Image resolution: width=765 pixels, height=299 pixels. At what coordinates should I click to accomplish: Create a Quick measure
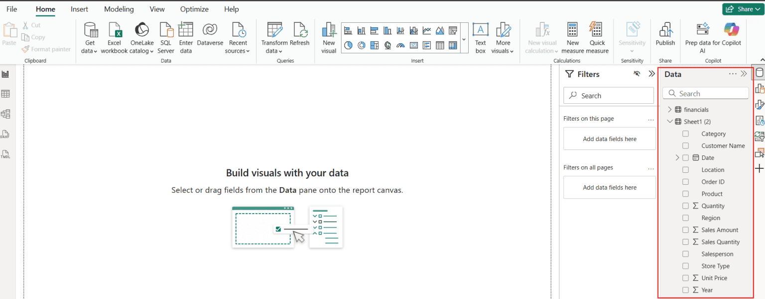(597, 38)
